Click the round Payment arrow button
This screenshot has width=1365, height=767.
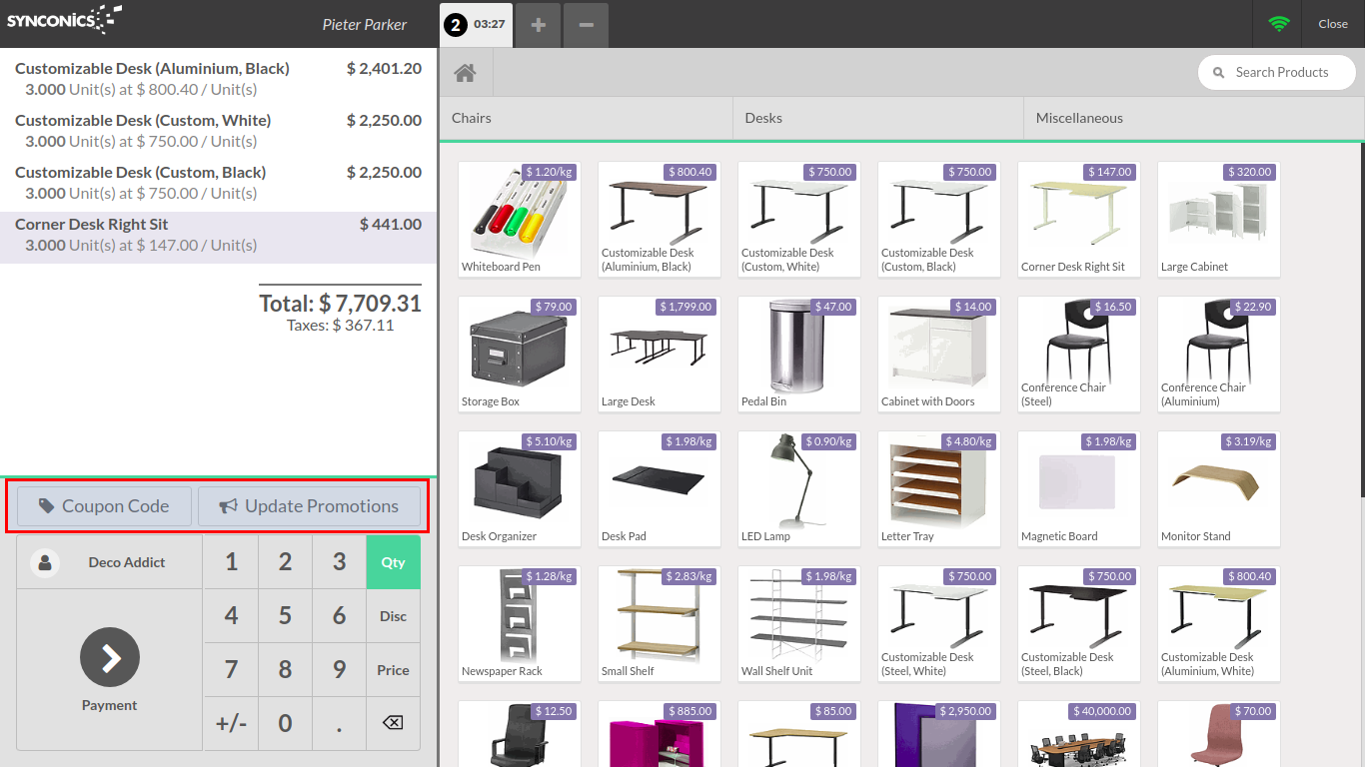coord(110,657)
